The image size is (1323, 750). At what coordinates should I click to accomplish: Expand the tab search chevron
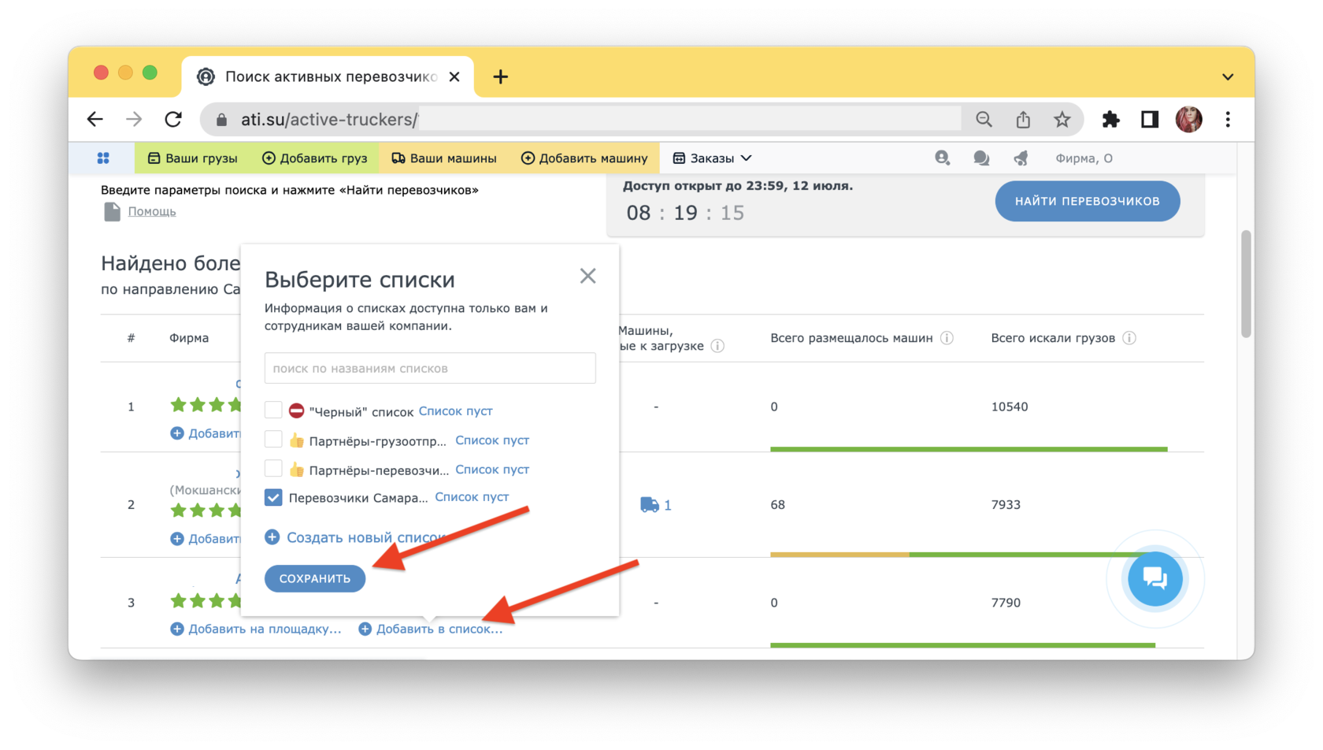[x=1228, y=76]
